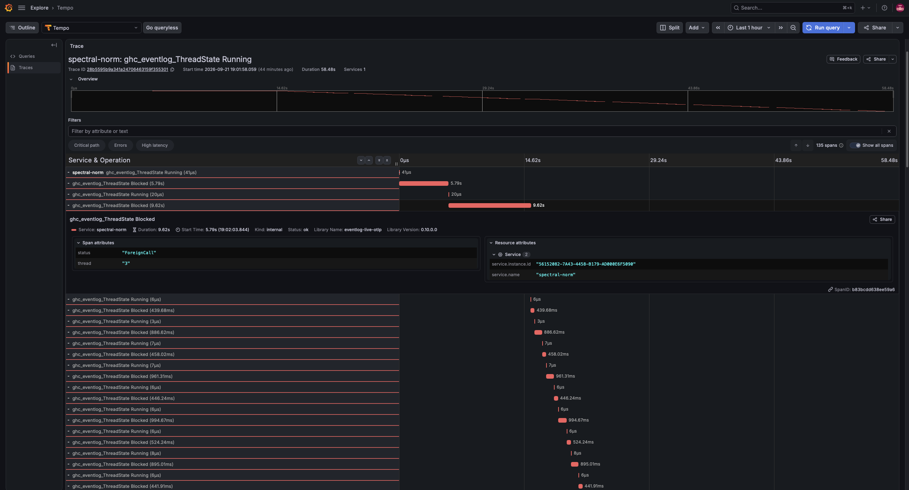Go to previous matching span
Image resolution: width=909 pixels, height=490 pixels.
click(796, 145)
